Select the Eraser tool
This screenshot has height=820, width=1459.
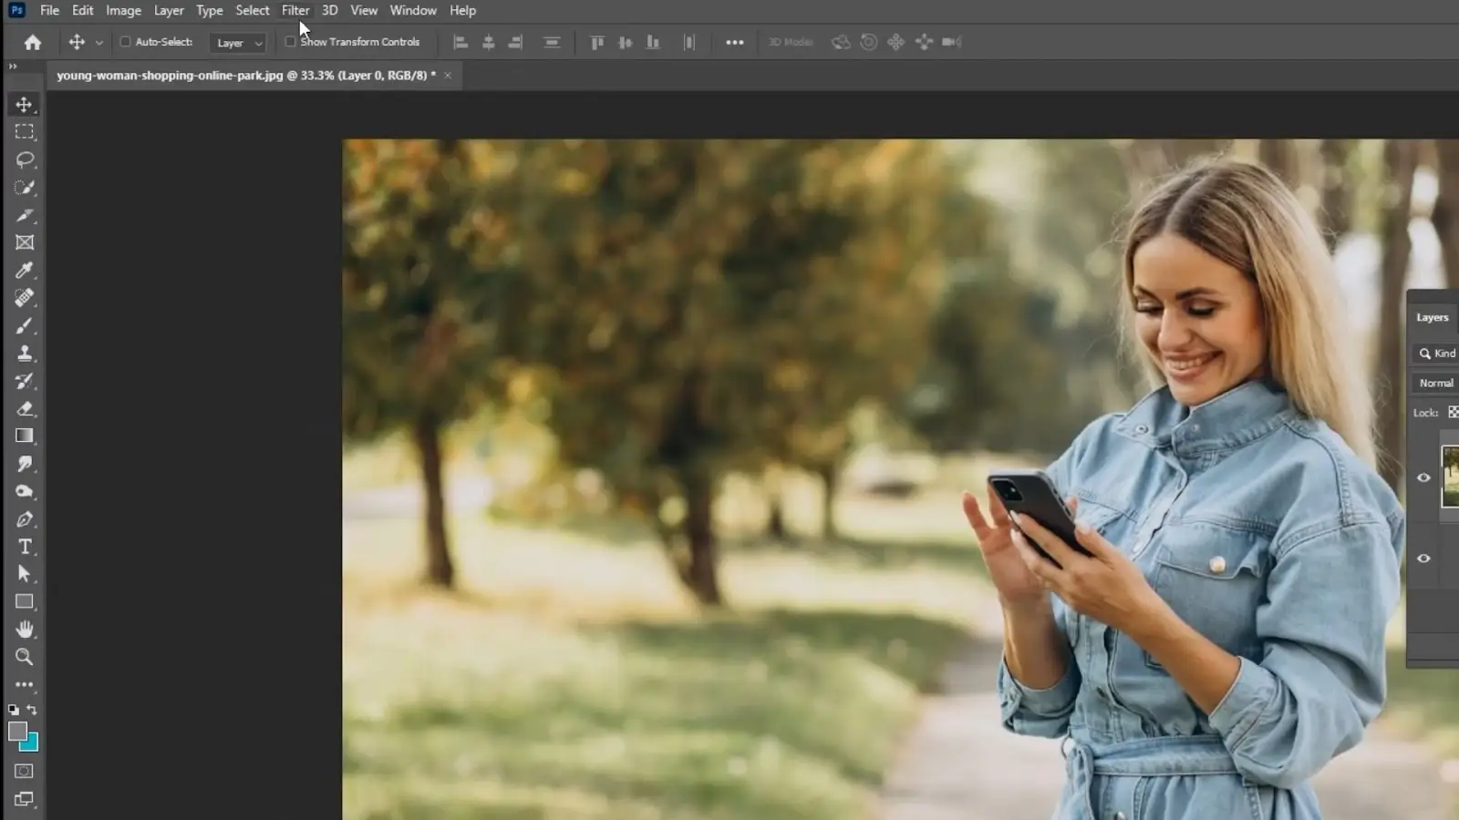(25, 408)
